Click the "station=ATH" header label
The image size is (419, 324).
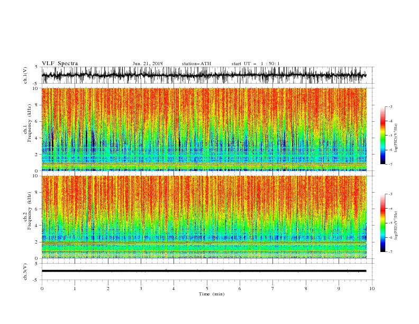(x=196, y=64)
